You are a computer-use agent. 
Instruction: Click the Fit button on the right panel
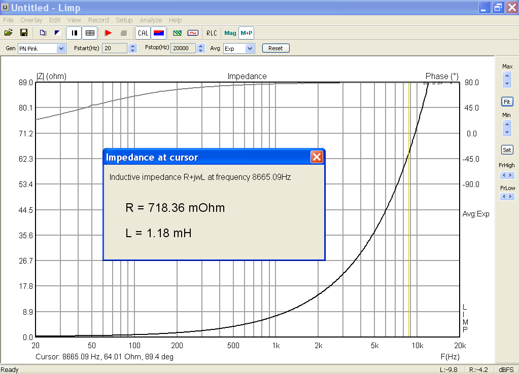click(x=507, y=102)
